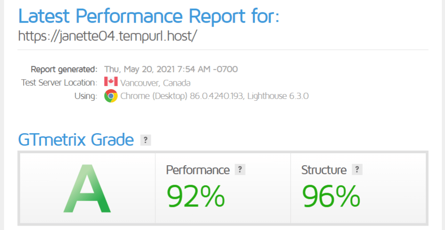This screenshot has height=230, width=445.
Task: Click the Chrome browser logo icon
Action: 111,96
